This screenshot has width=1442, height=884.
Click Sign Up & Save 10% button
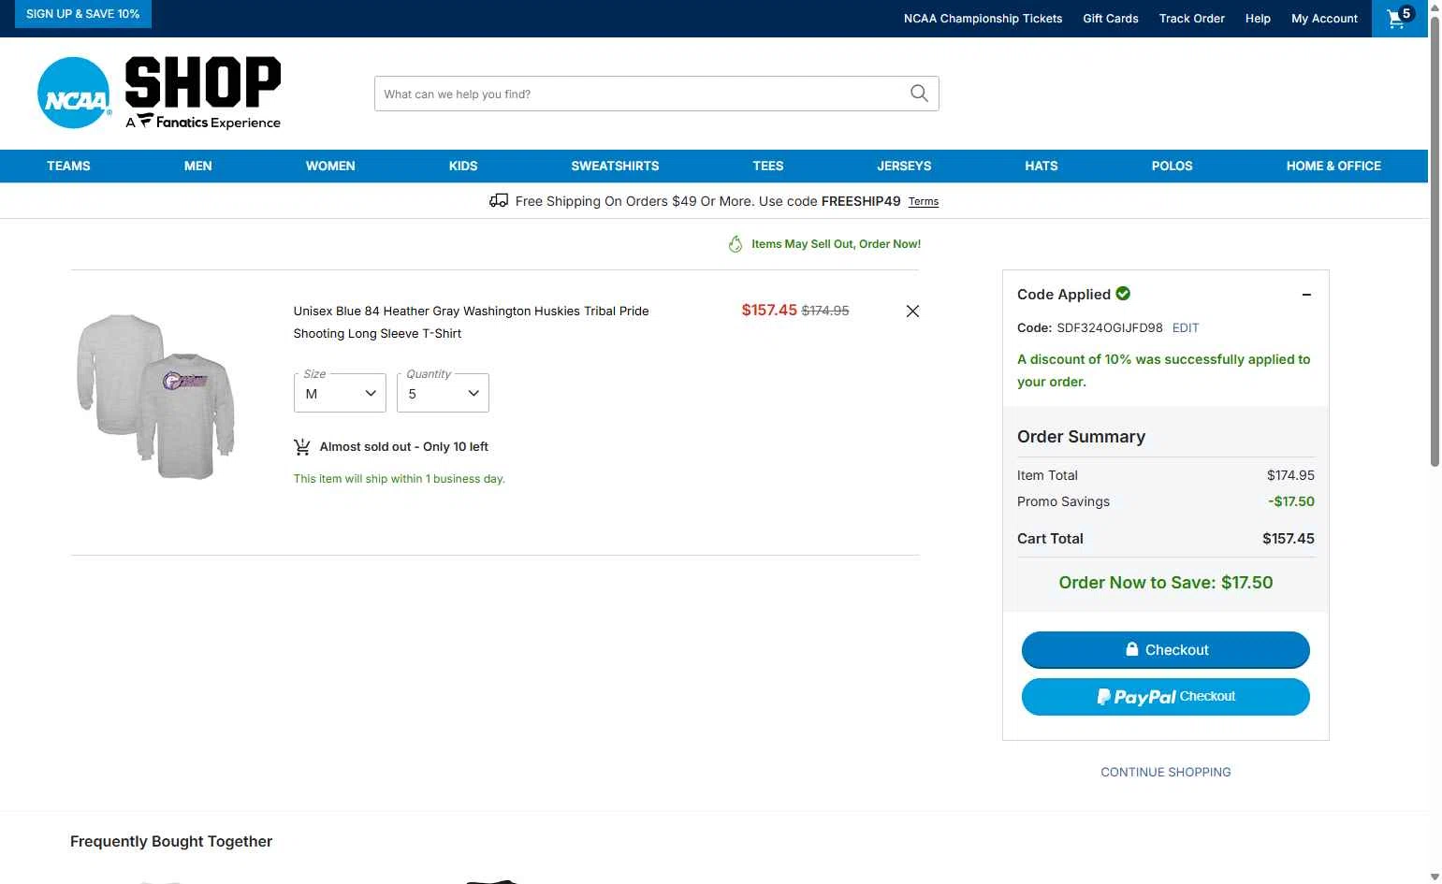coord(83,14)
